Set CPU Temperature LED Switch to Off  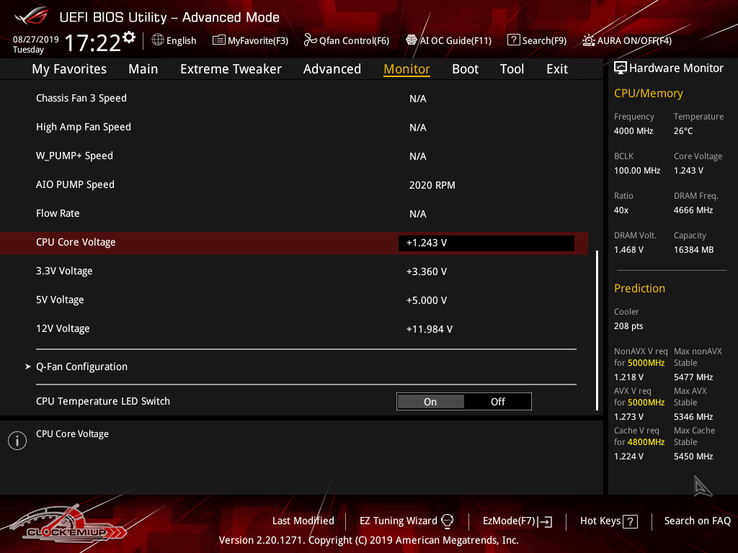[x=498, y=402]
